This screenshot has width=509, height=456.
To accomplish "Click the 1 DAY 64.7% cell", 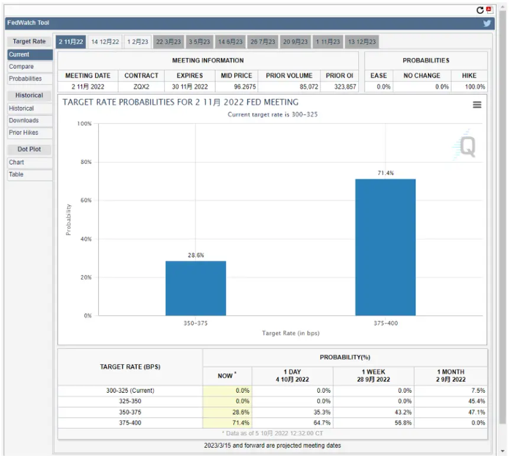I will click(293, 423).
